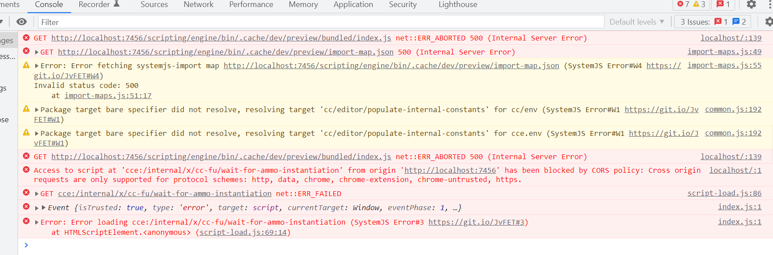Expand the import-map.json GET error entry

37,52
